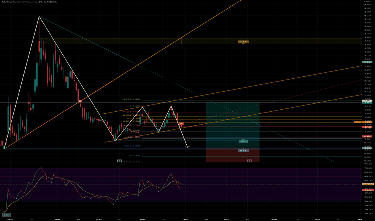Click the Jun date on the time axis

[x=142, y=219]
